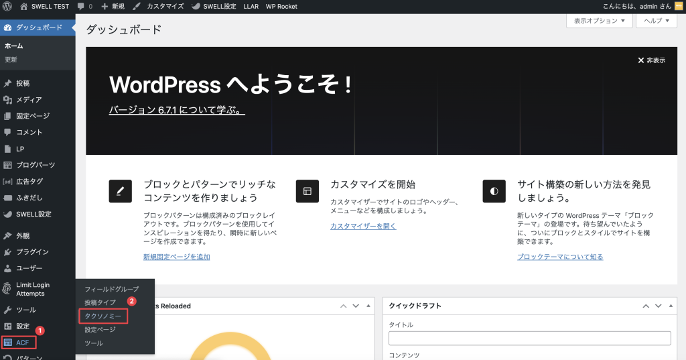Open 設定 settings icon in sidebar
This screenshot has height=360, width=686.
click(7, 326)
